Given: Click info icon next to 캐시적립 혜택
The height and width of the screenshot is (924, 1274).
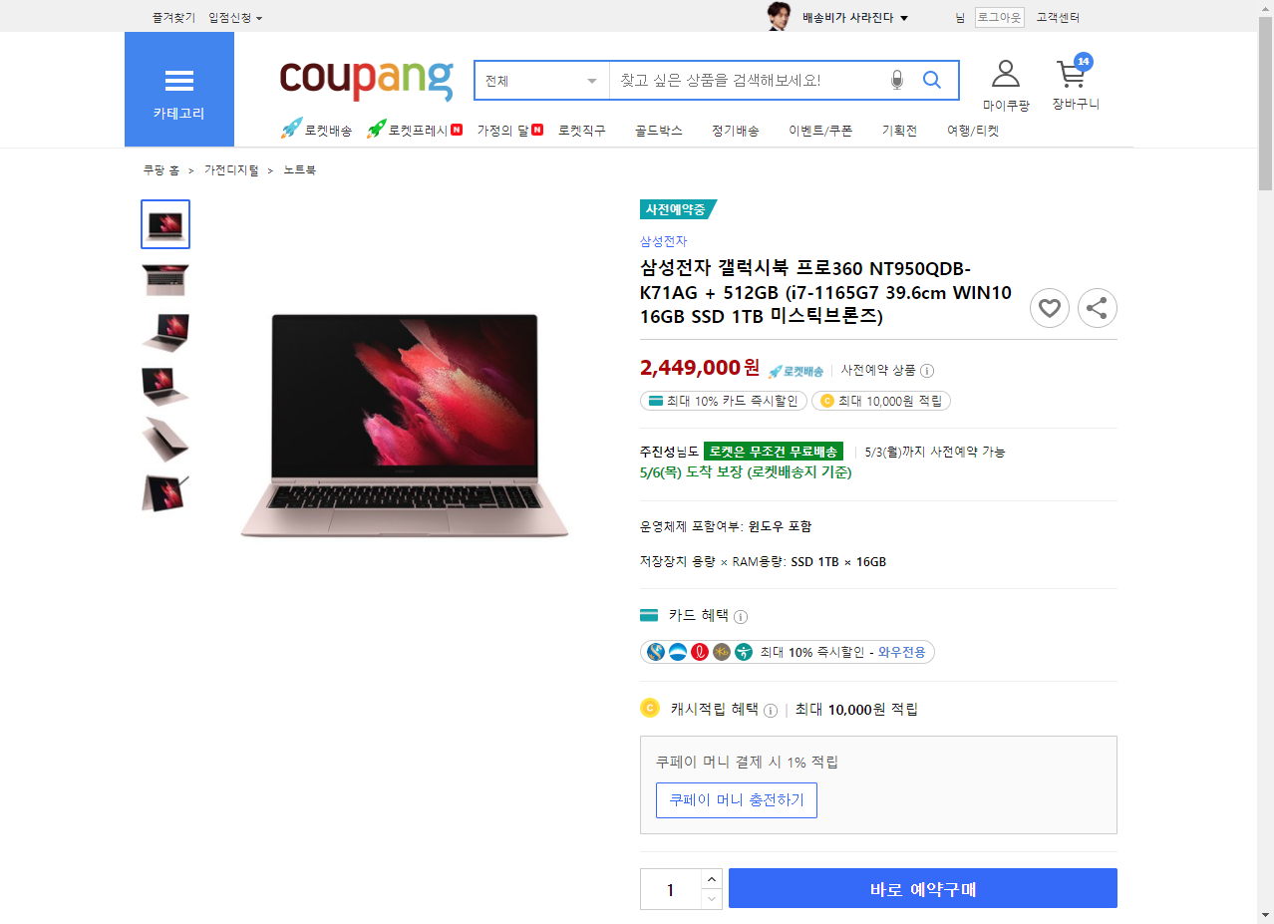Looking at the screenshot, I should coord(771,711).
